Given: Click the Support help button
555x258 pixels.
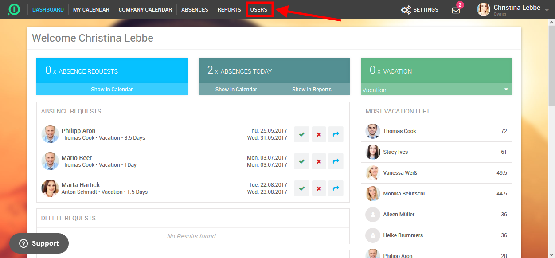Looking at the screenshot, I should (39, 243).
